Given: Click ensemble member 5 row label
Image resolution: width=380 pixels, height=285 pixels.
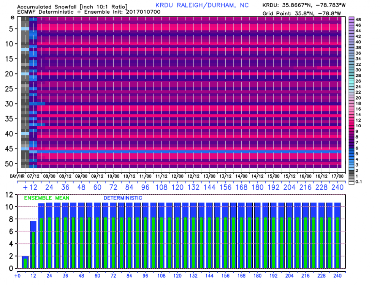Looking at the screenshot, I should click(11, 29).
